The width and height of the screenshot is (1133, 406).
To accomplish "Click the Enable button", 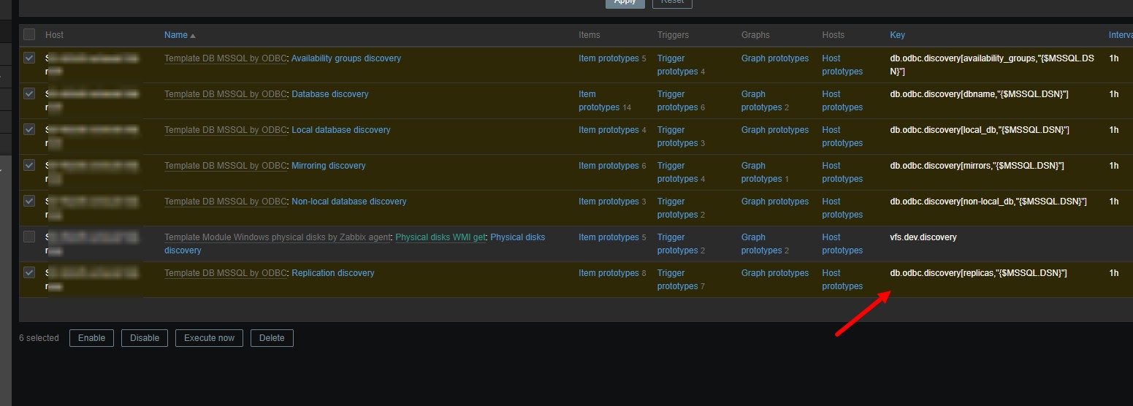I will coord(92,338).
